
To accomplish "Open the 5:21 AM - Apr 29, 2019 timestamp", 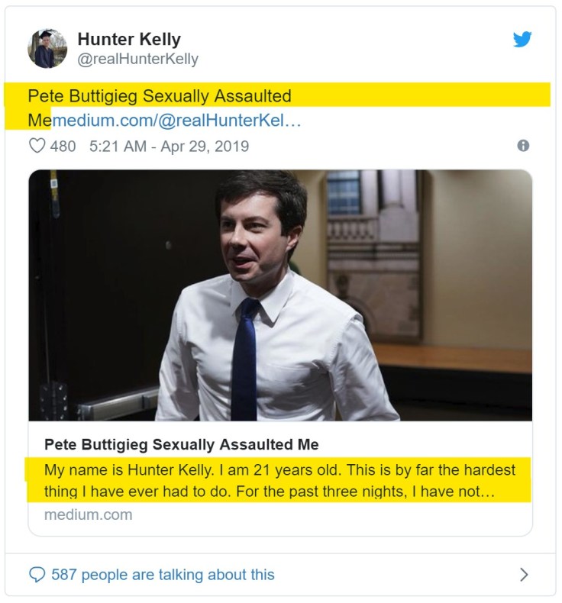I will pyautogui.click(x=169, y=146).
